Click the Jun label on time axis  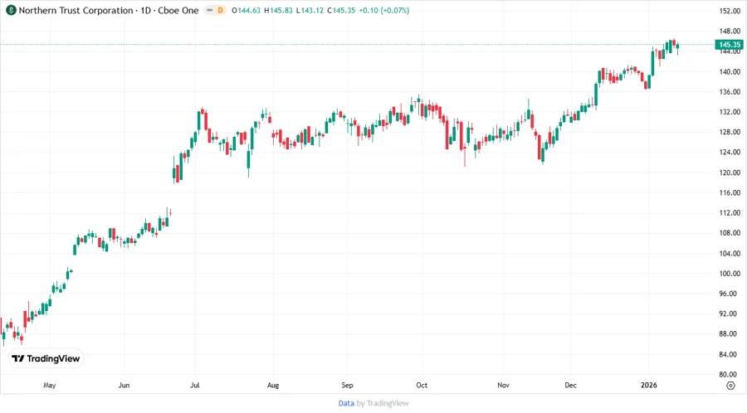pos(124,385)
